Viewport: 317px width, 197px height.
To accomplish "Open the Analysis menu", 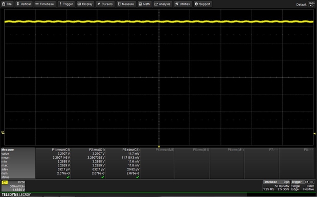I will (x=163, y=4).
